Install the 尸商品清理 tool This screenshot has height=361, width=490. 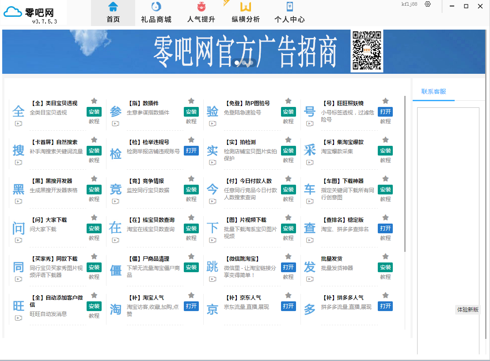191,267
